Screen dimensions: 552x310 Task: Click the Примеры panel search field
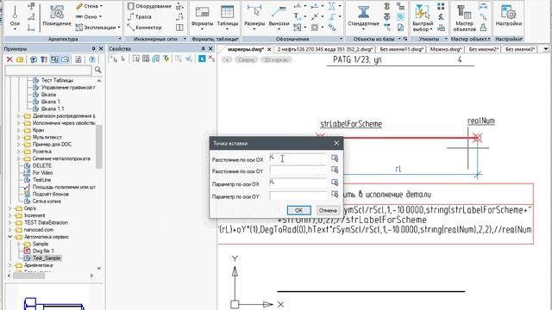click(x=48, y=70)
